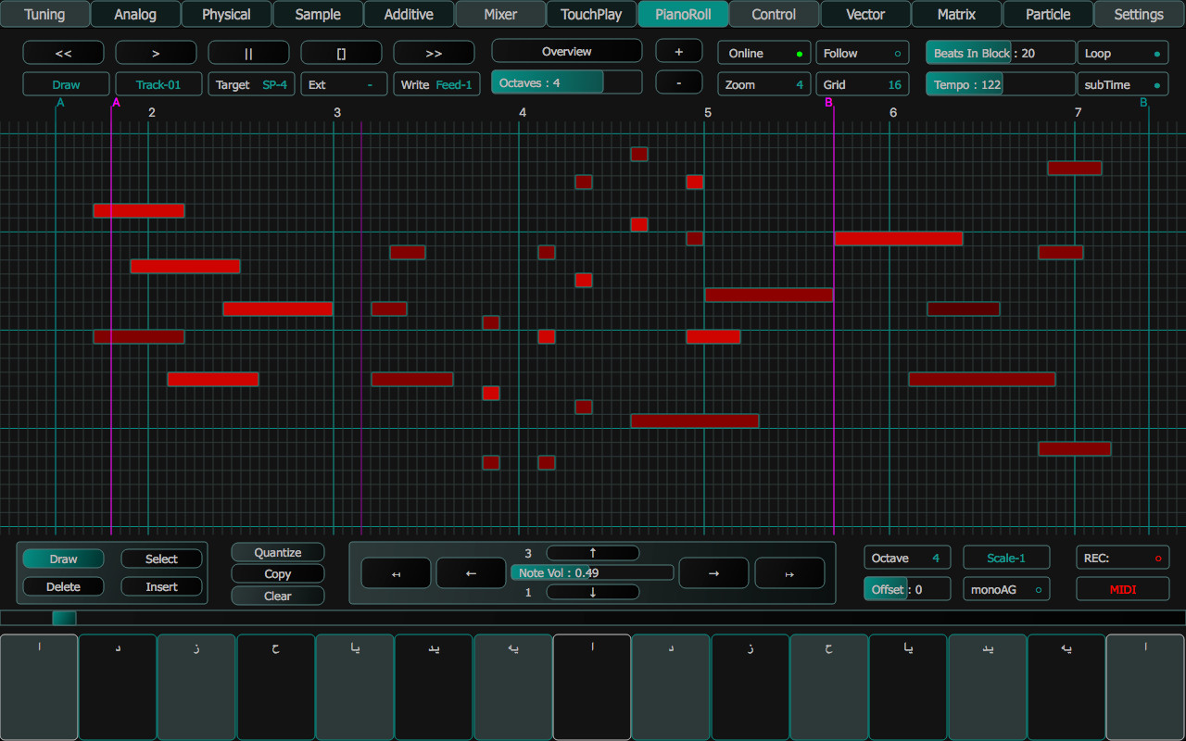Screen dimensions: 1186x741
Task: Toggle subTime on or off
Action: pos(1122,84)
